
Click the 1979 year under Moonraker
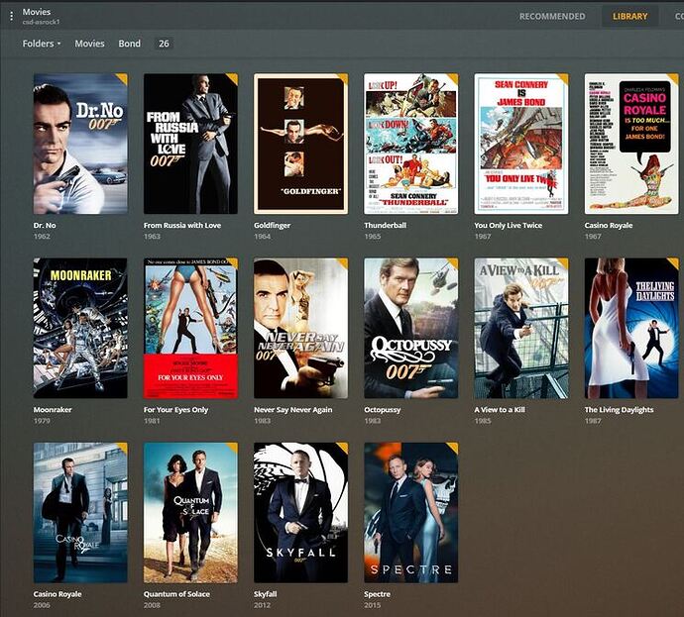[42, 421]
